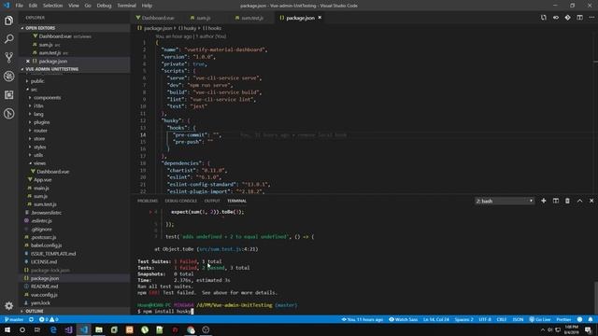Change the CRLF end of line sequence

(502, 319)
